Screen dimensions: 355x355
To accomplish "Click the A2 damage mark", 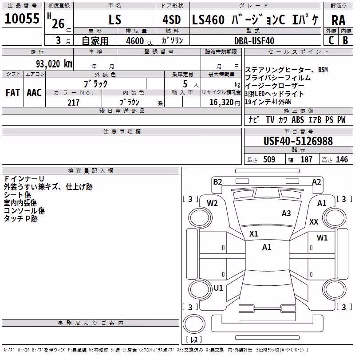I will click(x=316, y=181).
